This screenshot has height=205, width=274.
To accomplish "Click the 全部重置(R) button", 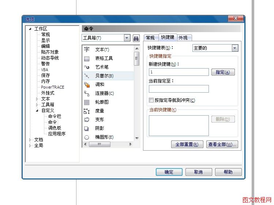I will pos(187,144).
